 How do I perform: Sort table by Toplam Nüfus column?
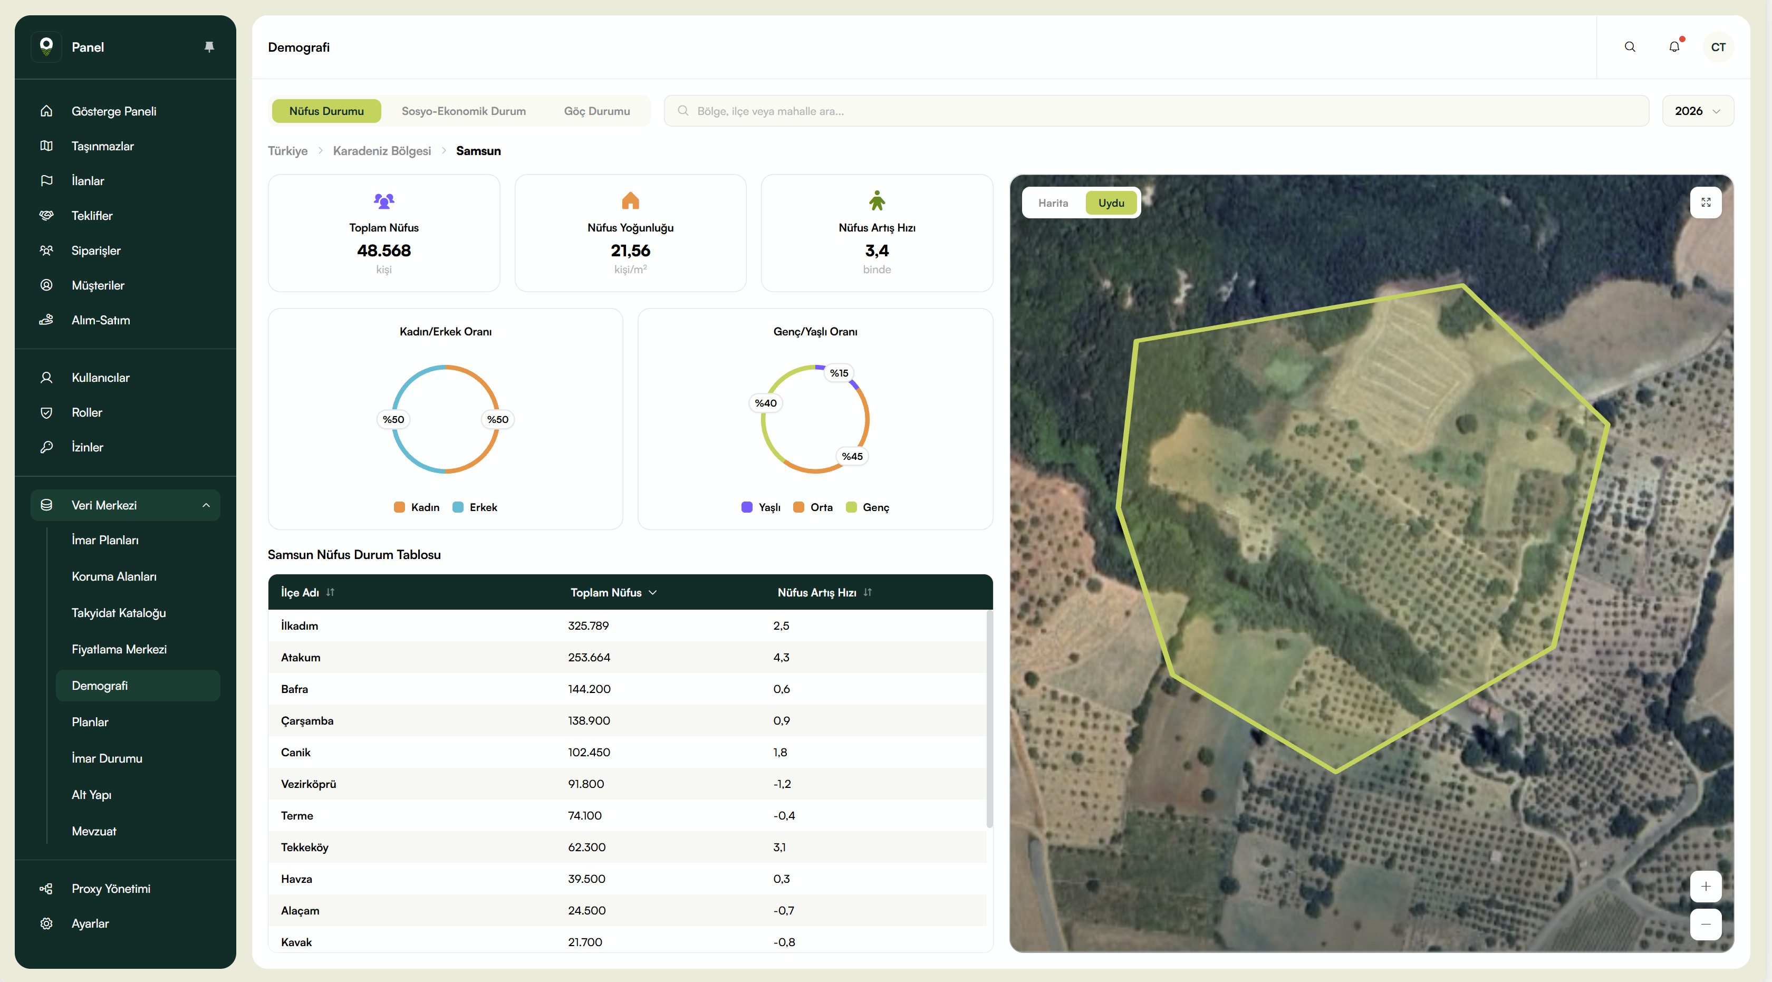(x=613, y=592)
